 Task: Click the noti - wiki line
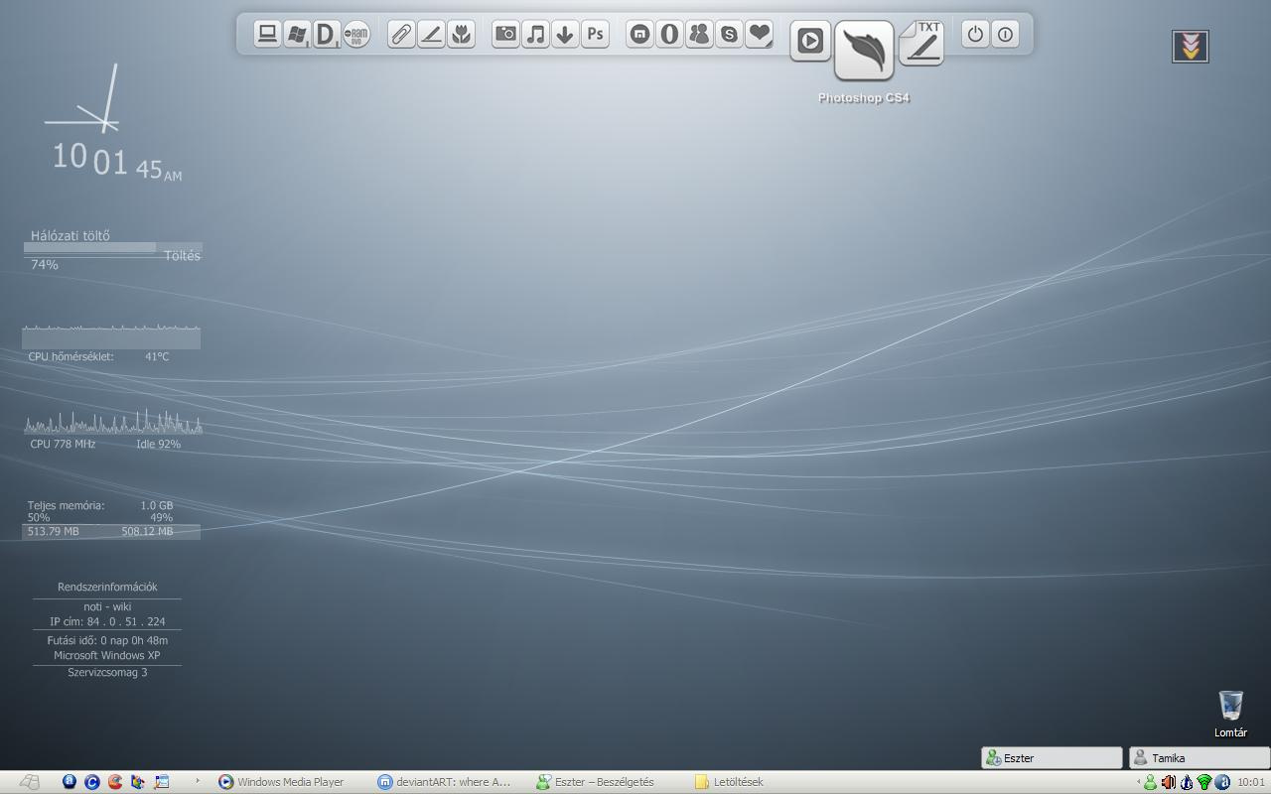click(107, 606)
